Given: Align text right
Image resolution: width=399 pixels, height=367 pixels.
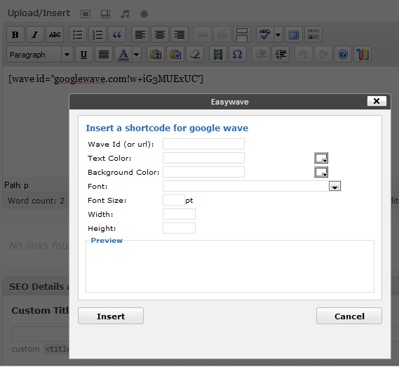Looking at the screenshot, I should tap(180, 34).
